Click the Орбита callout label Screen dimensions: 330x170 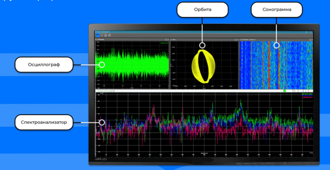(x=202, y=10)
